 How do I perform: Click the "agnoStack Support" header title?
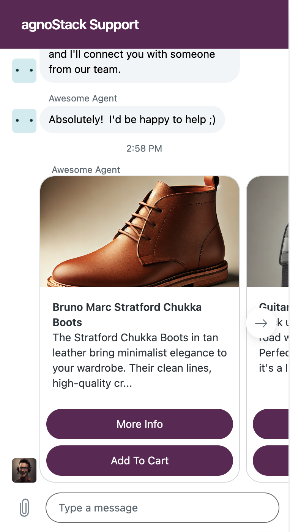[x=80, y=25]
